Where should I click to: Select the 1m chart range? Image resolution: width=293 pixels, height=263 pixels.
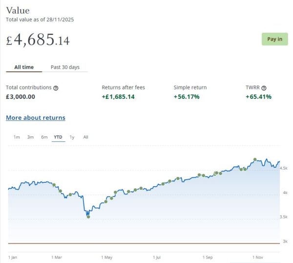click(x=17, y=137)
